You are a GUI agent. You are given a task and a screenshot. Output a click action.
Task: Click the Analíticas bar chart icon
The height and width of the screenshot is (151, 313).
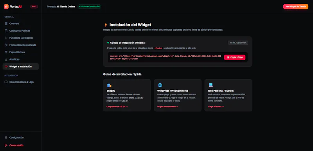(6, 59)
